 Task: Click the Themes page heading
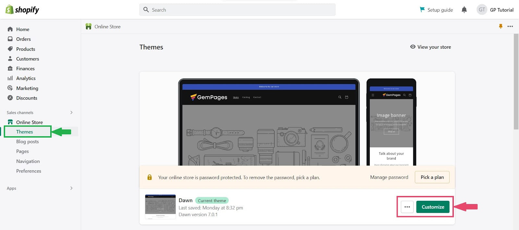pos(151,47)
